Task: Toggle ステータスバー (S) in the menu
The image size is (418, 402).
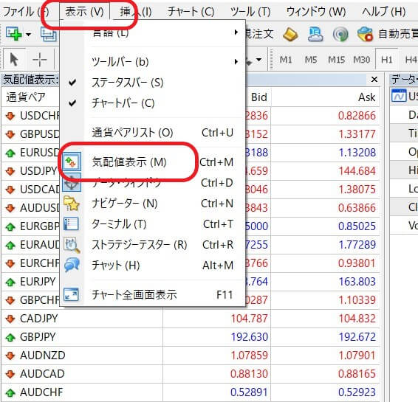Action: coord(152,83)
